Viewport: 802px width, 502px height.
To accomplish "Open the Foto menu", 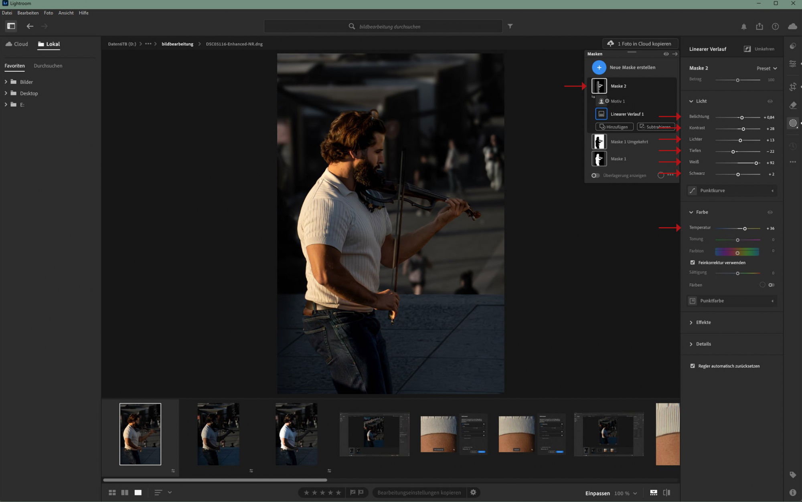I will 48,13.
